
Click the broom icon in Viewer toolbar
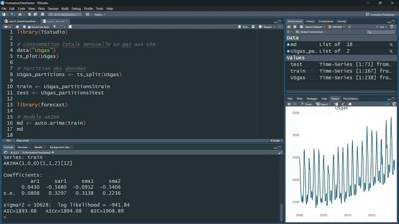click(343, 104)
